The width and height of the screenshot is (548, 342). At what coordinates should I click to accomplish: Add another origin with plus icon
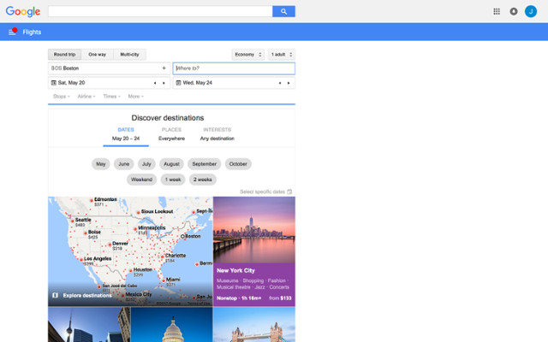164,68
